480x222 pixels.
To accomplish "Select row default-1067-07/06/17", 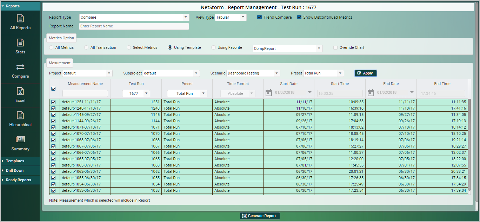I will pos(259,146).
